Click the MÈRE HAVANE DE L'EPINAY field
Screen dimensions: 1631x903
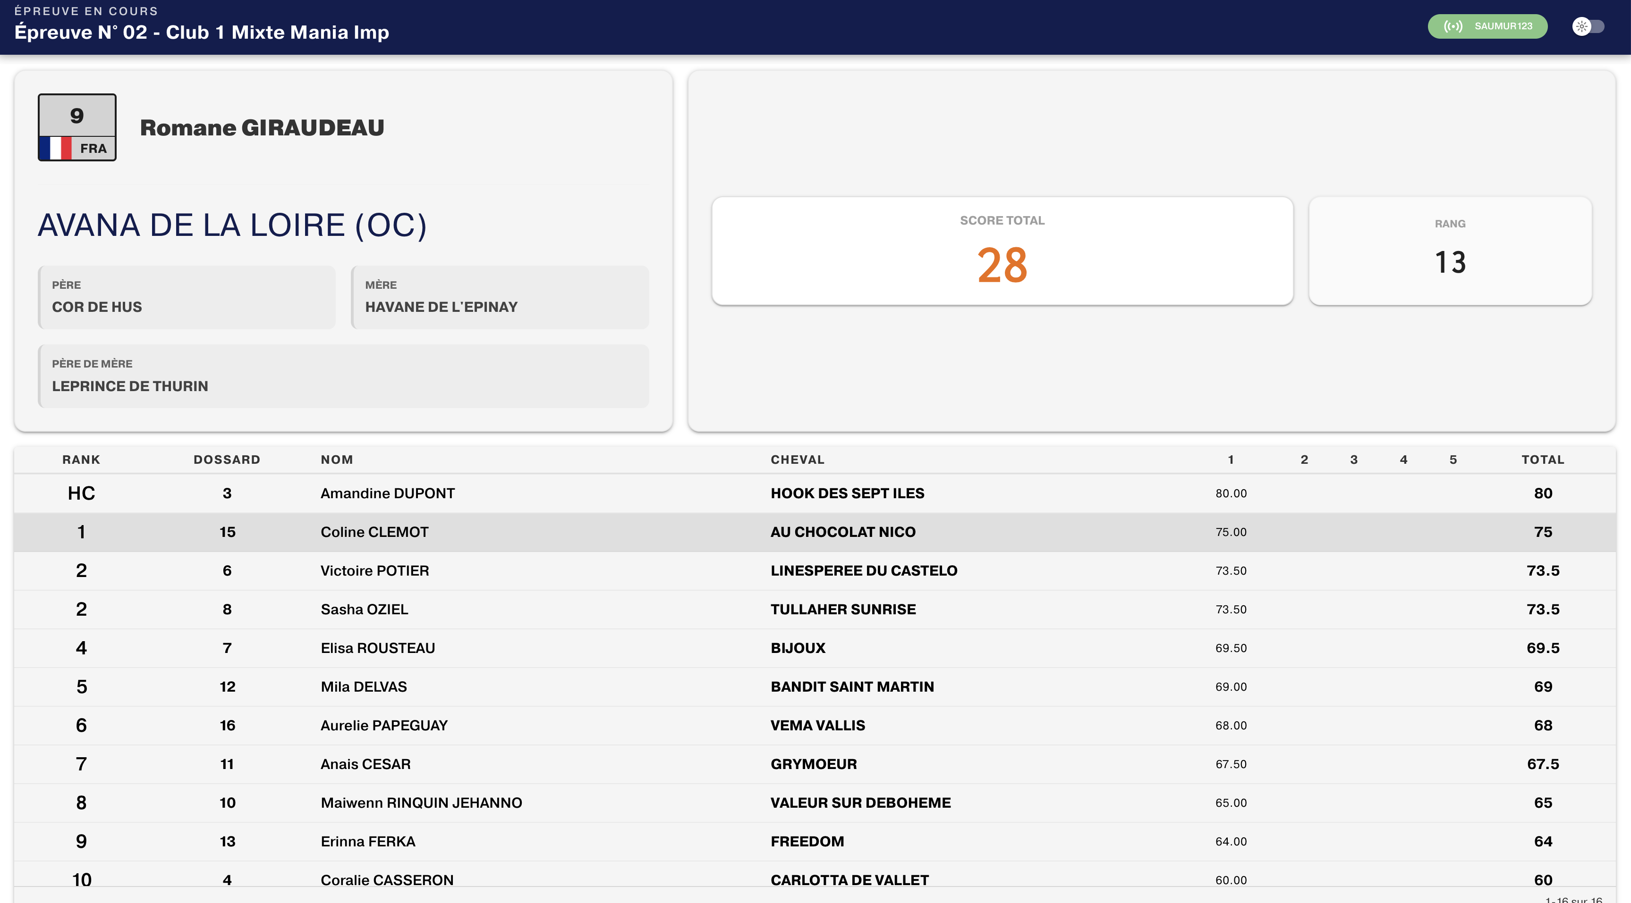(500, 297)
